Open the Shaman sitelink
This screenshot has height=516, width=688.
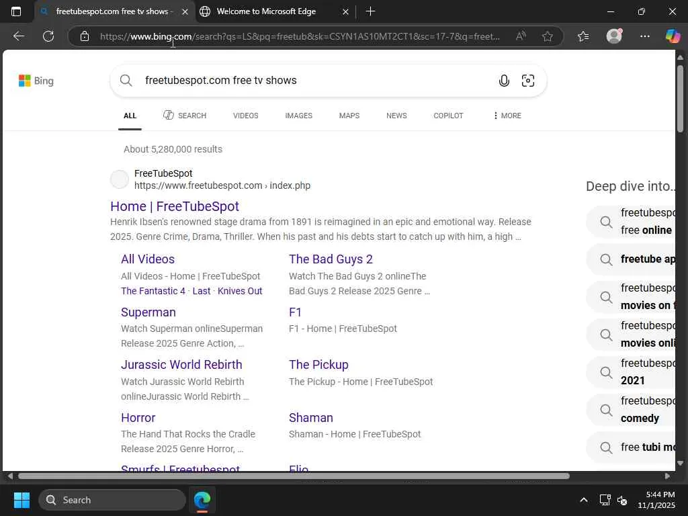click(x=310, y=418)
